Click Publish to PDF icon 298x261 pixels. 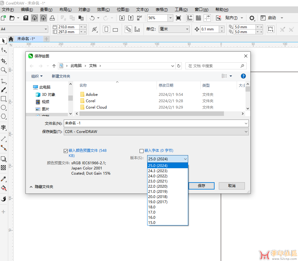tap(140, 18)
